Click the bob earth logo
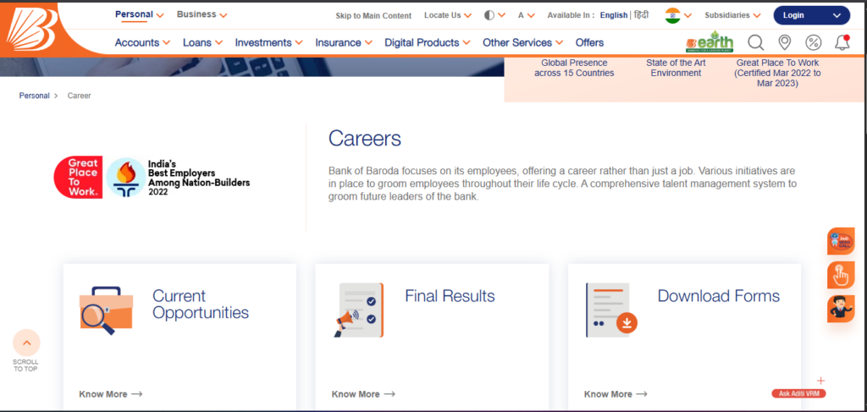Screen dimensions: 867x412 (710, 42)
